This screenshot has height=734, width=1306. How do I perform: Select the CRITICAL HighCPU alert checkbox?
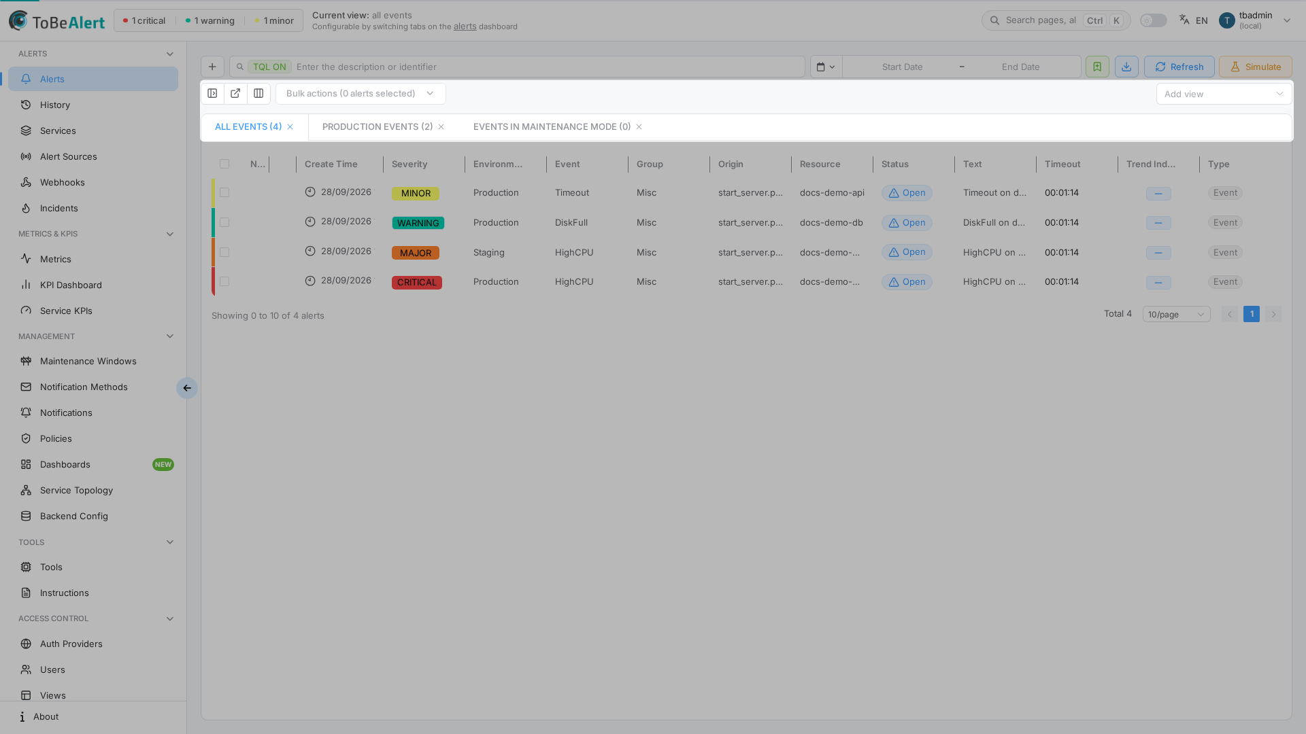tap(224, 281)
